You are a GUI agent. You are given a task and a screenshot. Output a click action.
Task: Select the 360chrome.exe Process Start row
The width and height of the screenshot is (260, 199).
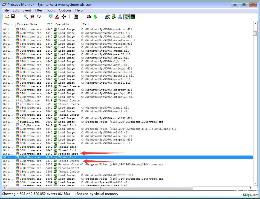[127, 168]
